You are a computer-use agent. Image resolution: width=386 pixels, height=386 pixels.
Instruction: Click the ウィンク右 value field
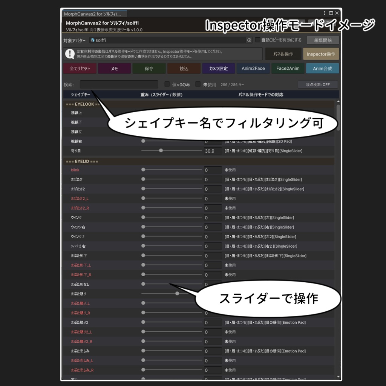point(213,227)
